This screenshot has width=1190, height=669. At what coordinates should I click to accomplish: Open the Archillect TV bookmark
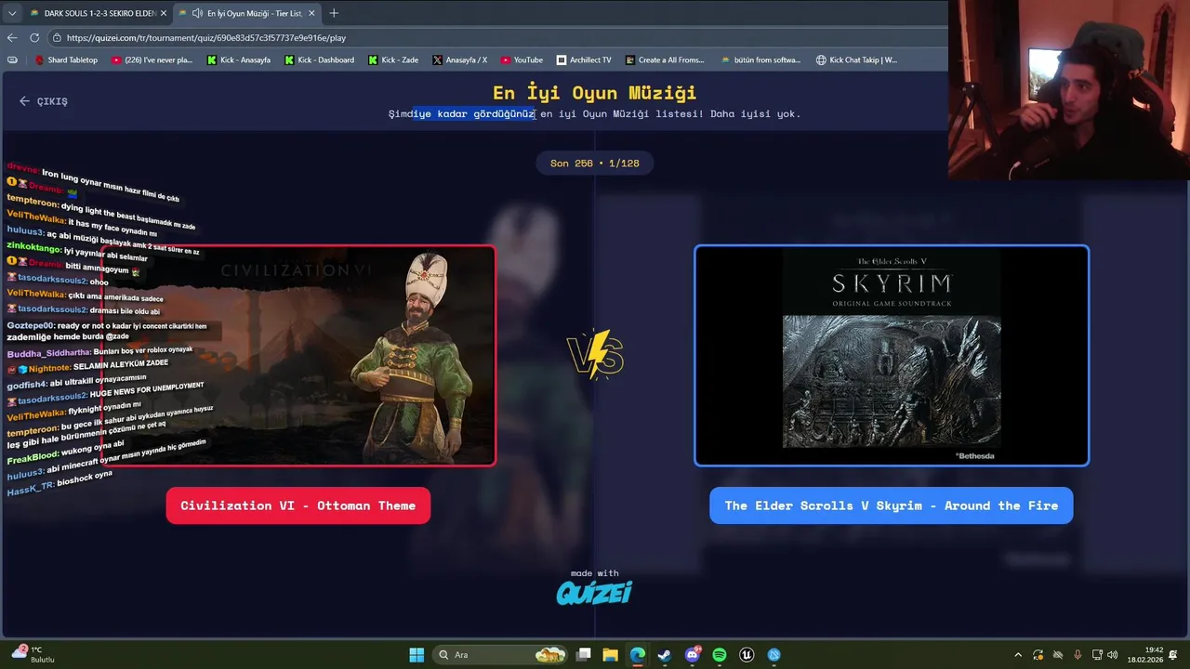point(584,59)
